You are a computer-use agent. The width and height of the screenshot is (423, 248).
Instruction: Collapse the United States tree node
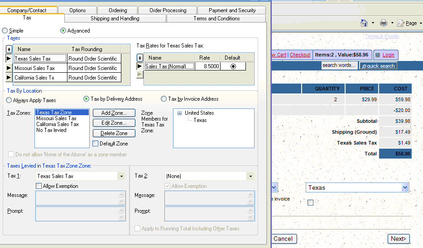179,113
